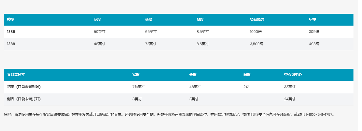This screenshot has height=131, width=362.
Task: Click the 空重 column header
Action: click(312, 19)
